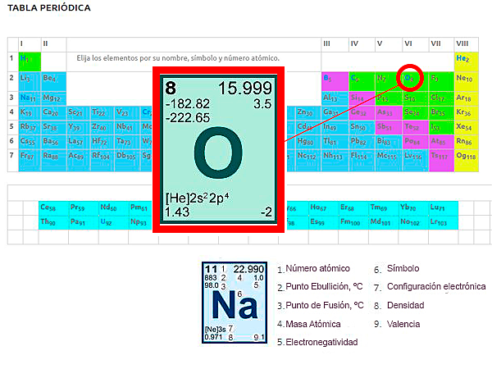The image size is (492, 369).
Task: Choose the Calcium Ca20 element
Action: [53, 113]
